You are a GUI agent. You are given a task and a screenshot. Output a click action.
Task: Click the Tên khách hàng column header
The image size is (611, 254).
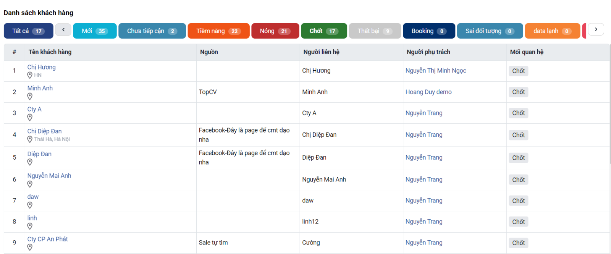50,52
